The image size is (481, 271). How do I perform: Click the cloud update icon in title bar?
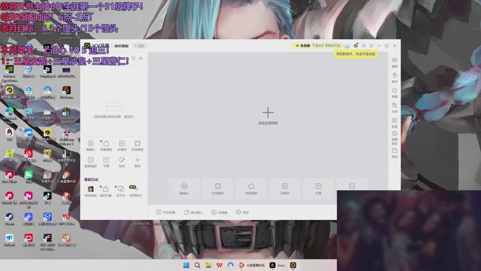355,46
